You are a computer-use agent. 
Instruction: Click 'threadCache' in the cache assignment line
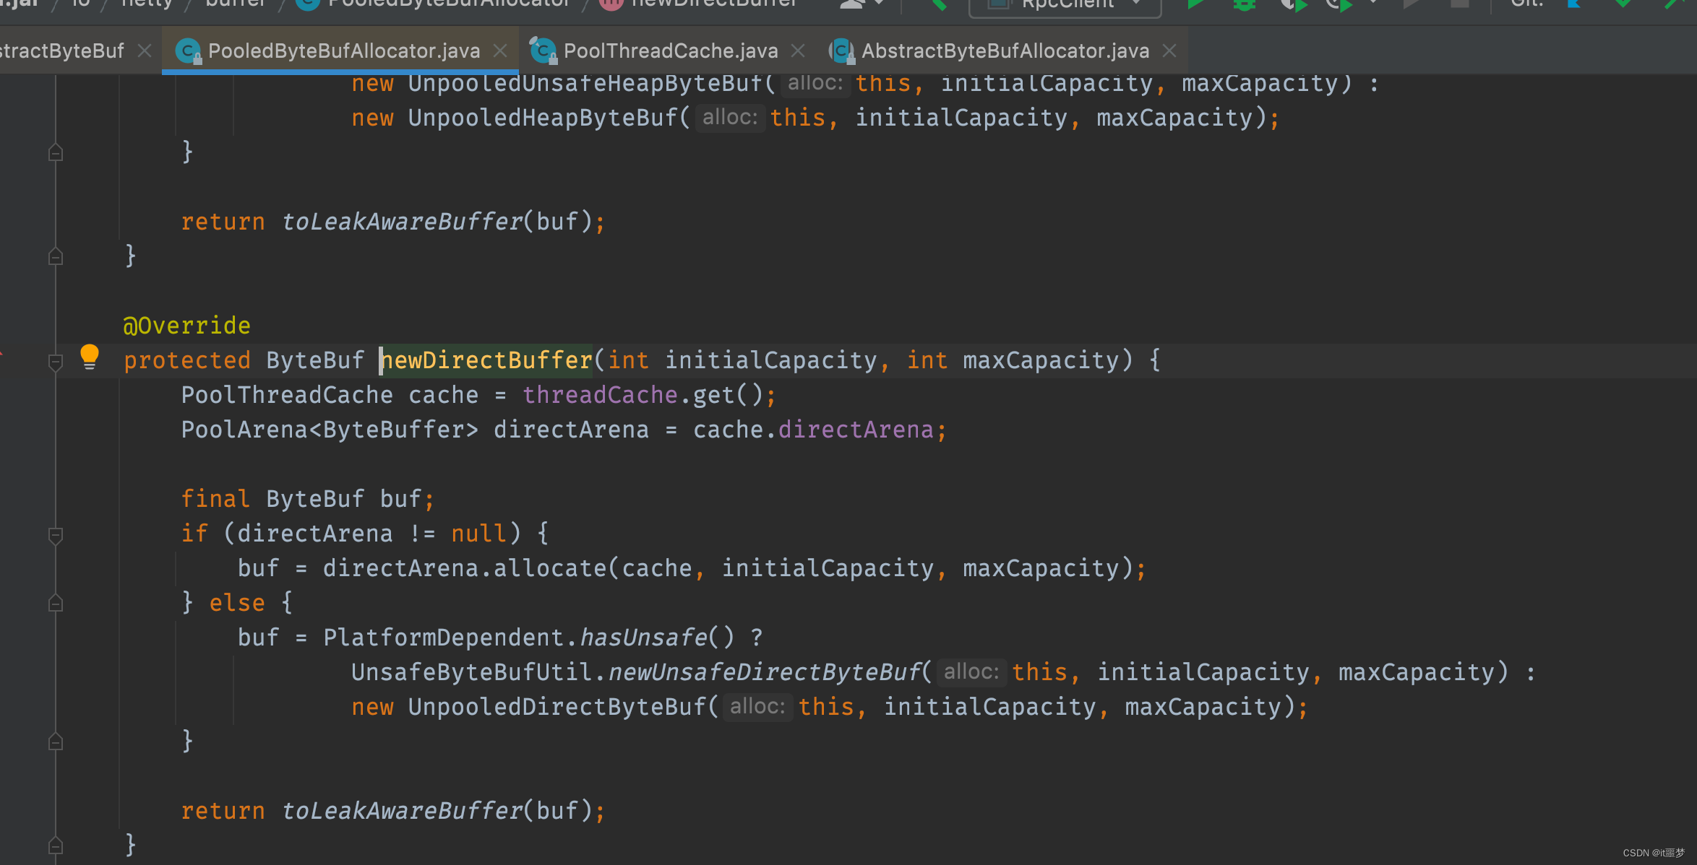[600, 395]
